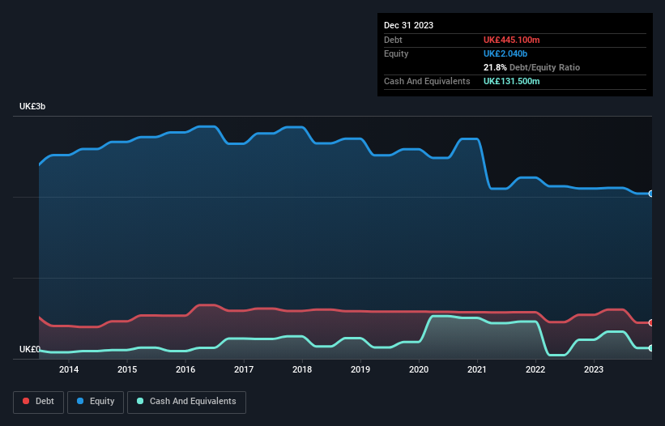Click the 21.8% Debt/Equity Ratio text
The image size is (665, 426).
tap(531, 67)
